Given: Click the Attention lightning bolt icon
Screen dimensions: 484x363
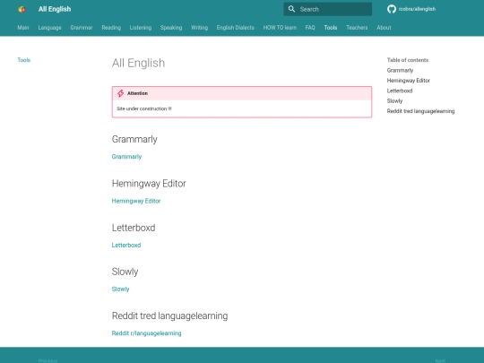Looking at the screenshot, I should point(120,93).
